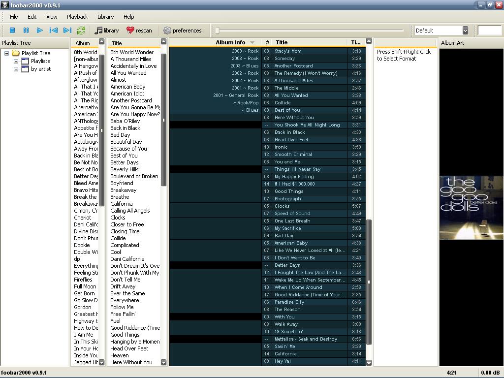
Task: Skip to the next track
Action: coord(67,31)
